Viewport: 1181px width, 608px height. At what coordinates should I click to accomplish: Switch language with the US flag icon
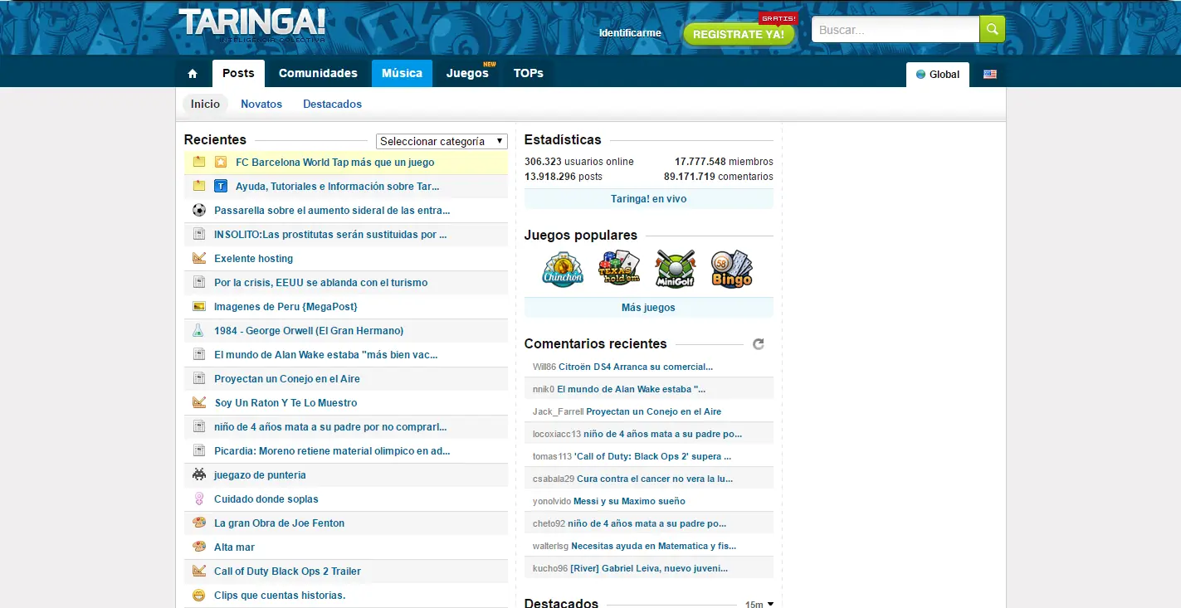pos(989,75)
